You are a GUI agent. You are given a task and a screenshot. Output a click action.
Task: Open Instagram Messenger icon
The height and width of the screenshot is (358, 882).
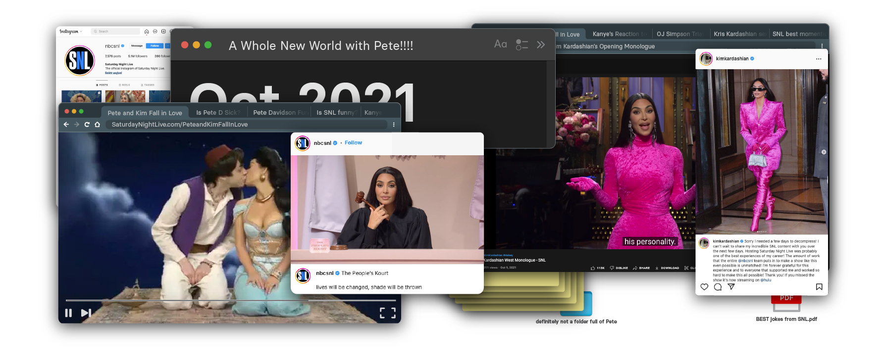point(155,31)
